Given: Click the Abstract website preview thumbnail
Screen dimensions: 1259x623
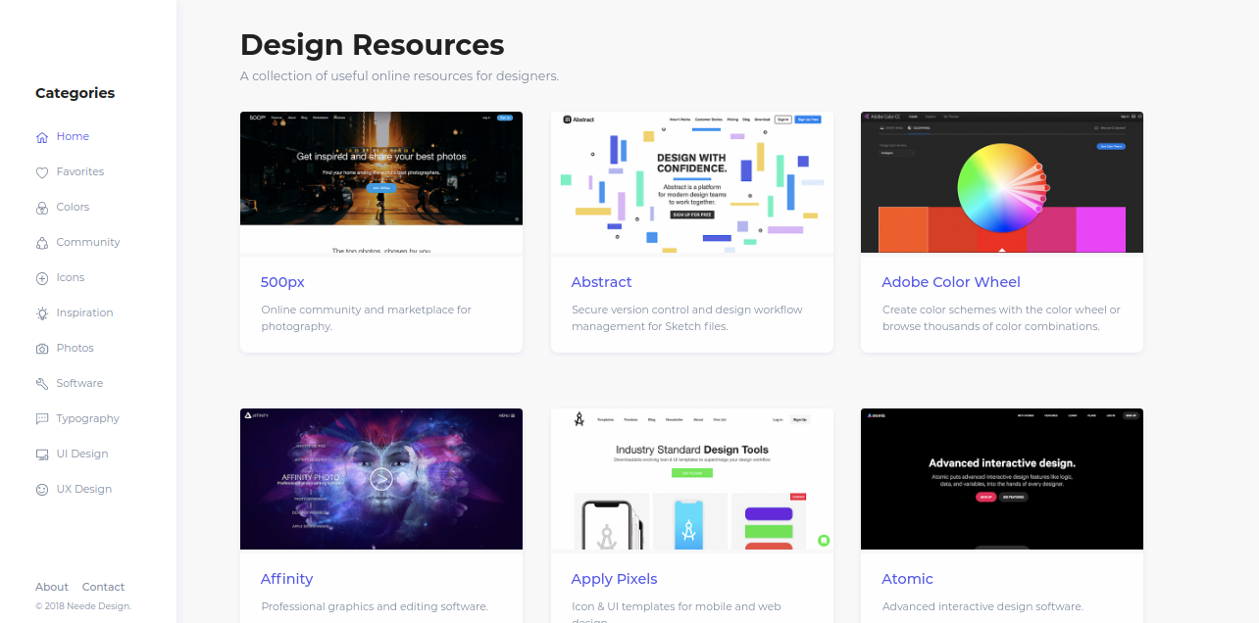Looking at the screenshot, I should tap(692, 182).
